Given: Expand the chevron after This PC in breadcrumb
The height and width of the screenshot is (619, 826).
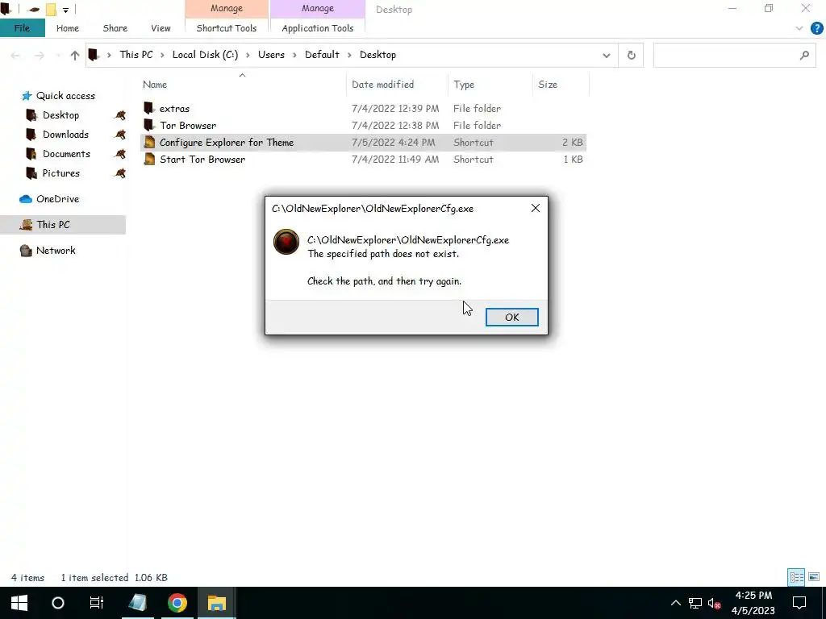Looking at the screenshot, I should click(162, 55).
